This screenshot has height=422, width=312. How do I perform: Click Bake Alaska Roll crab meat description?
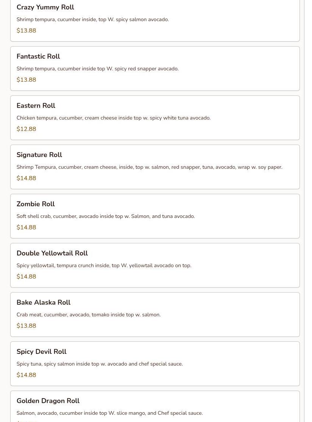click(89, 315)
